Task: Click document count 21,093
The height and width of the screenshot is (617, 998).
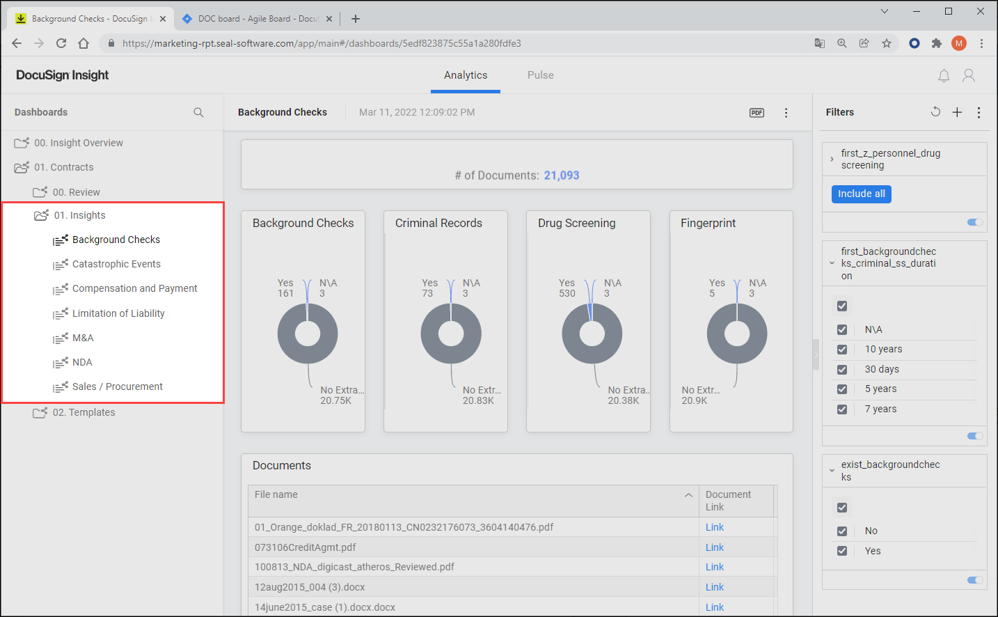Action: click(x=562, y=175)
